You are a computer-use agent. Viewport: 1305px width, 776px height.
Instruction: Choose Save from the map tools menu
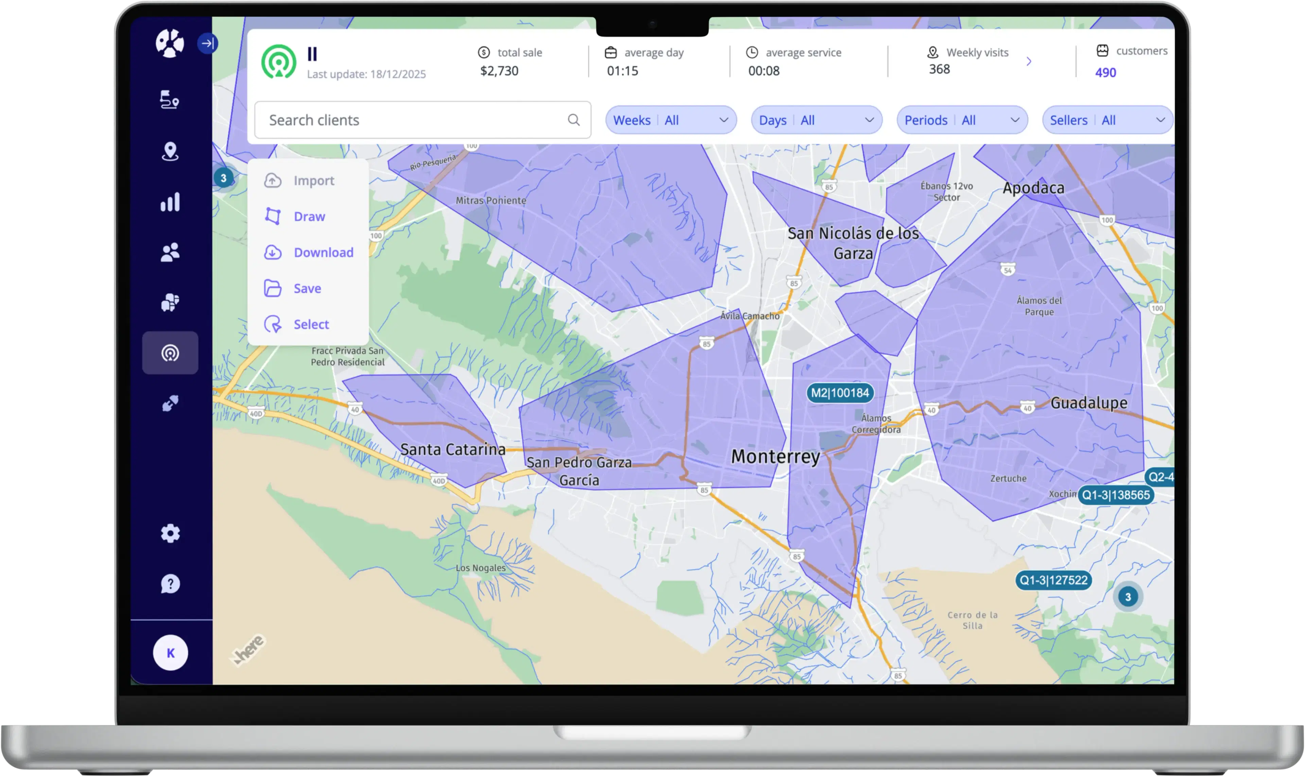pos(309,288)
